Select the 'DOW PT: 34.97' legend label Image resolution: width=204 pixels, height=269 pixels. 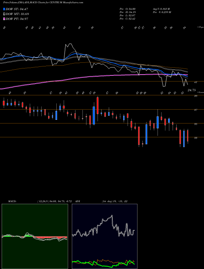[17, 19]
